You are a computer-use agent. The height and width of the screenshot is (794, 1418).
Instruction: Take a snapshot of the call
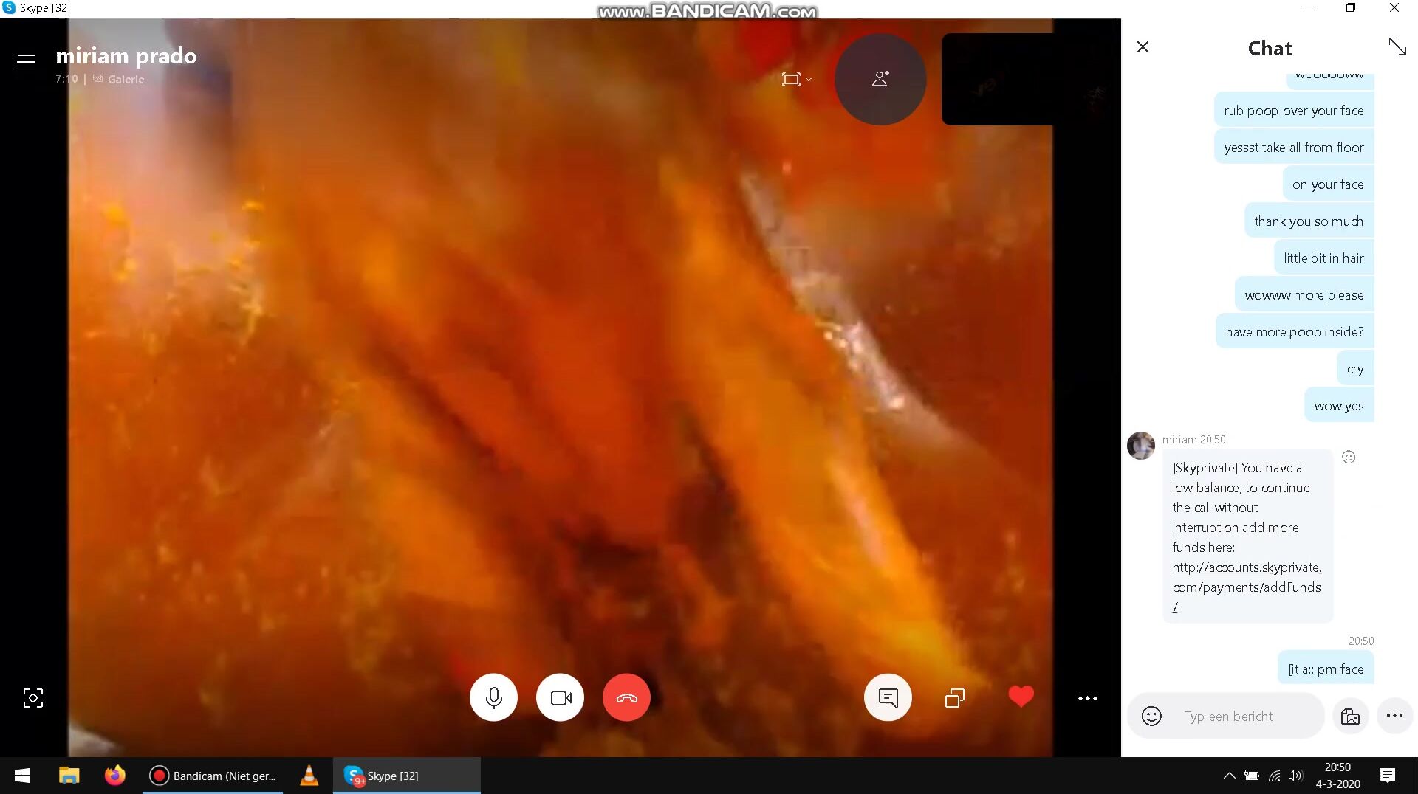(x=33, y=698)
